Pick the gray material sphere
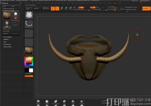 [x=7, y=23]
